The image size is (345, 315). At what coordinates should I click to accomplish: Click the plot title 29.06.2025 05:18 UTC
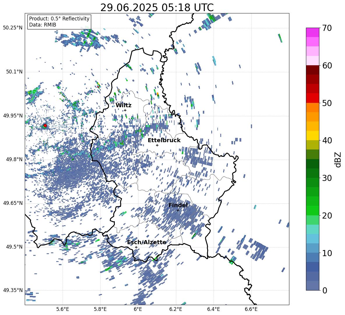pyautogui.click(x=157, y=8)
